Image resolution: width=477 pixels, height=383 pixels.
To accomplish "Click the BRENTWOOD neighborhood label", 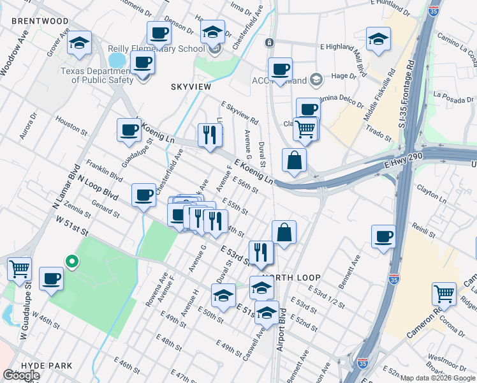I will tap(40, 21).
